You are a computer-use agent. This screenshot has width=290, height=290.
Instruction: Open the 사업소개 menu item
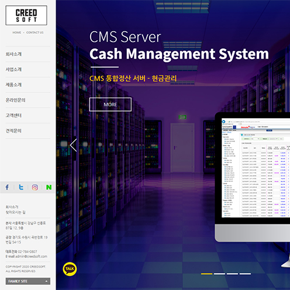click(13, 70)
